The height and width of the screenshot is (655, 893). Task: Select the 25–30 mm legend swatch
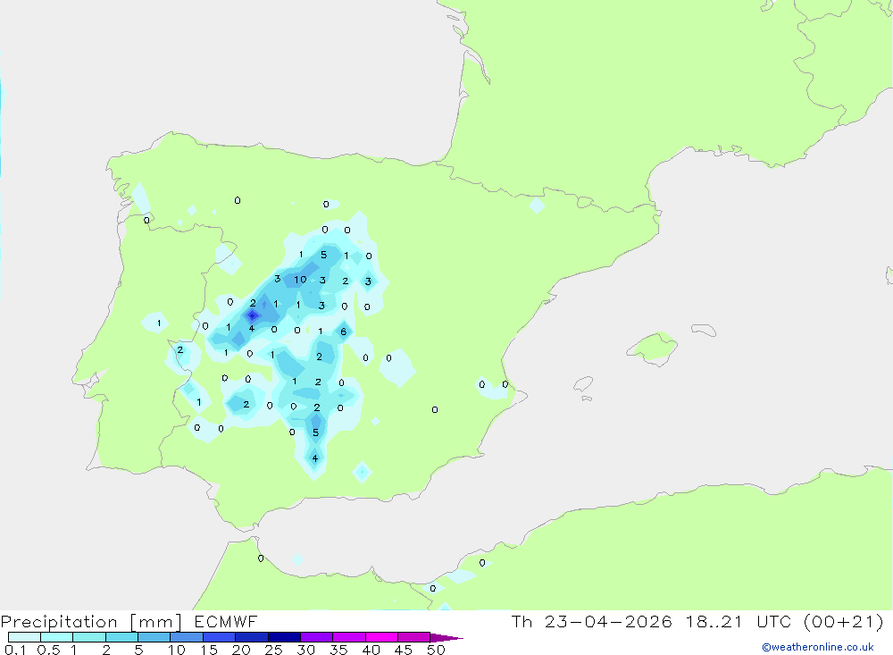284,637
